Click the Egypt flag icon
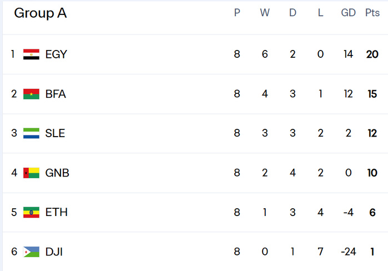388x271 pixels. 31,54
